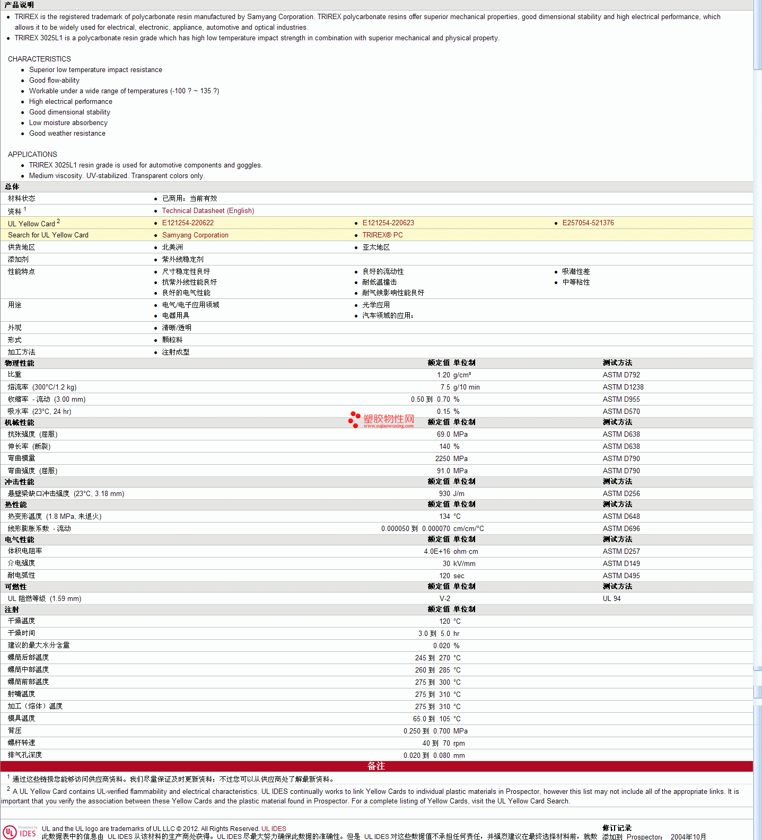Click the '耐低温撞击' feature entry
762x840 pixels.
tap(380, 282)
